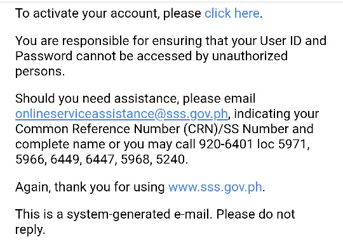
Task: Tap the extension number 6449
Action: tap(65, 159)
